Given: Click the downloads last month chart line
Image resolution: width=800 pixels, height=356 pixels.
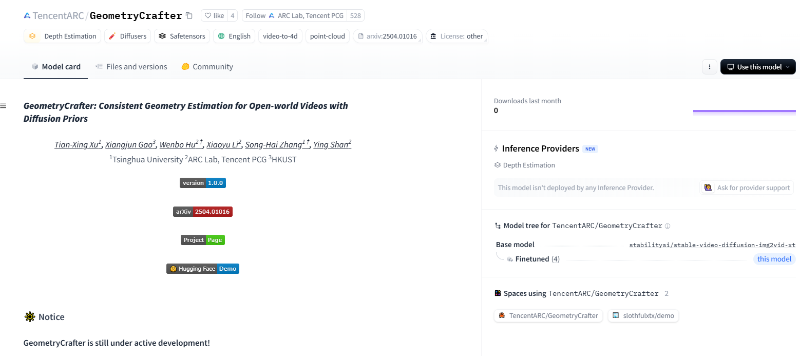Looking at the screenshot, I should [745, 110].
